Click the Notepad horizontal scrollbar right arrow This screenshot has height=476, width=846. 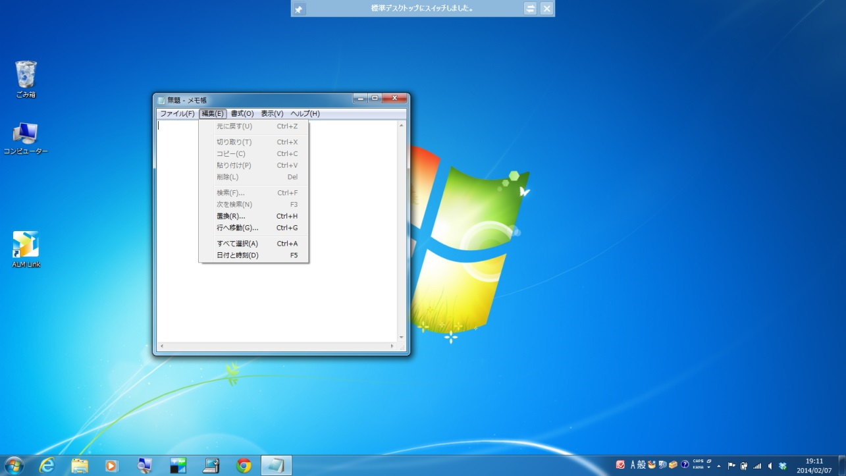(392, 346)
